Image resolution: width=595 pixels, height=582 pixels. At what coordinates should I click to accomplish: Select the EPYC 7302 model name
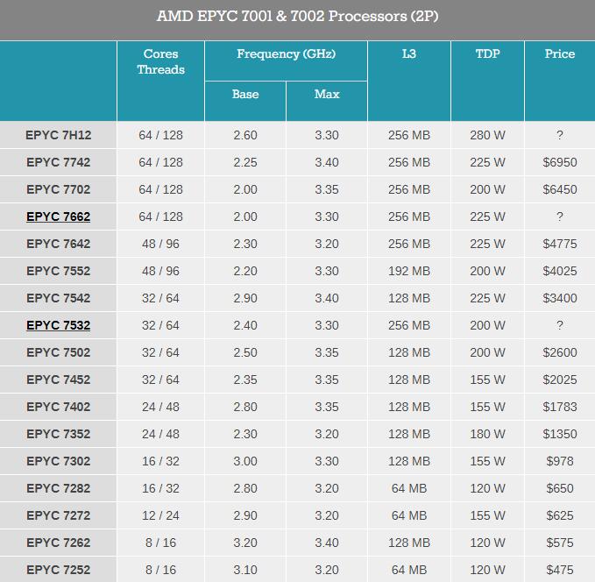[x=58, y=461]
